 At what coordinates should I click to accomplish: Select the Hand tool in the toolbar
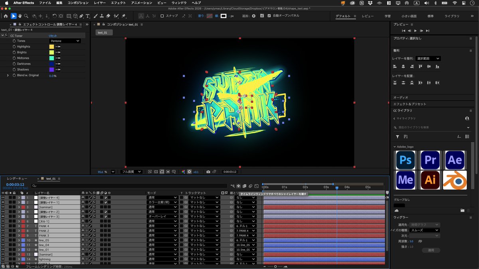[x=20, y=16]
